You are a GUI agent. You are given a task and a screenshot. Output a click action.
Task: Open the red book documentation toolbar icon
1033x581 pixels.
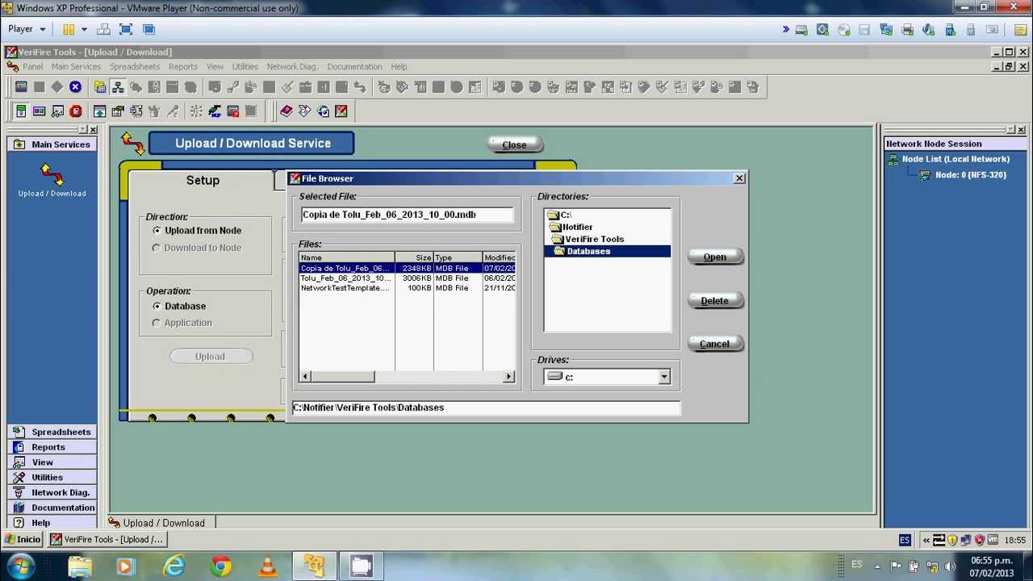coord(286,111)
